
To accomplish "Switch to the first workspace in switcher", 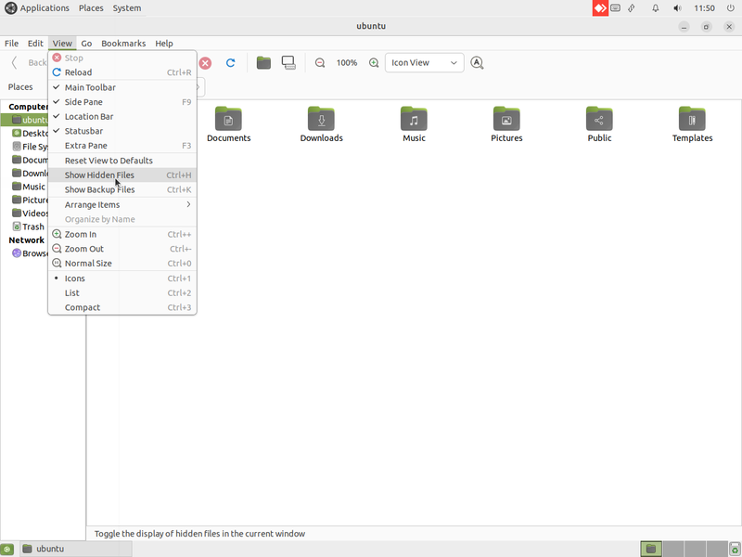I will click(x=651, y=549).
